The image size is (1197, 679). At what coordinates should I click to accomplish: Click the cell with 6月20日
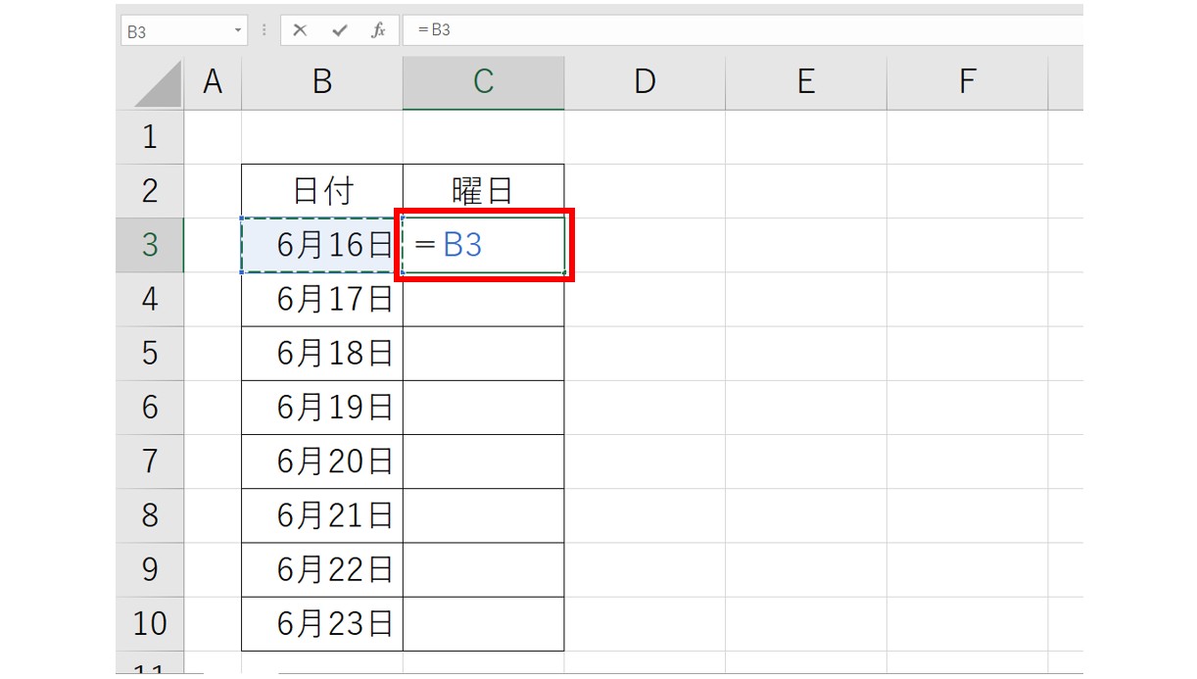tap(322, 461)
